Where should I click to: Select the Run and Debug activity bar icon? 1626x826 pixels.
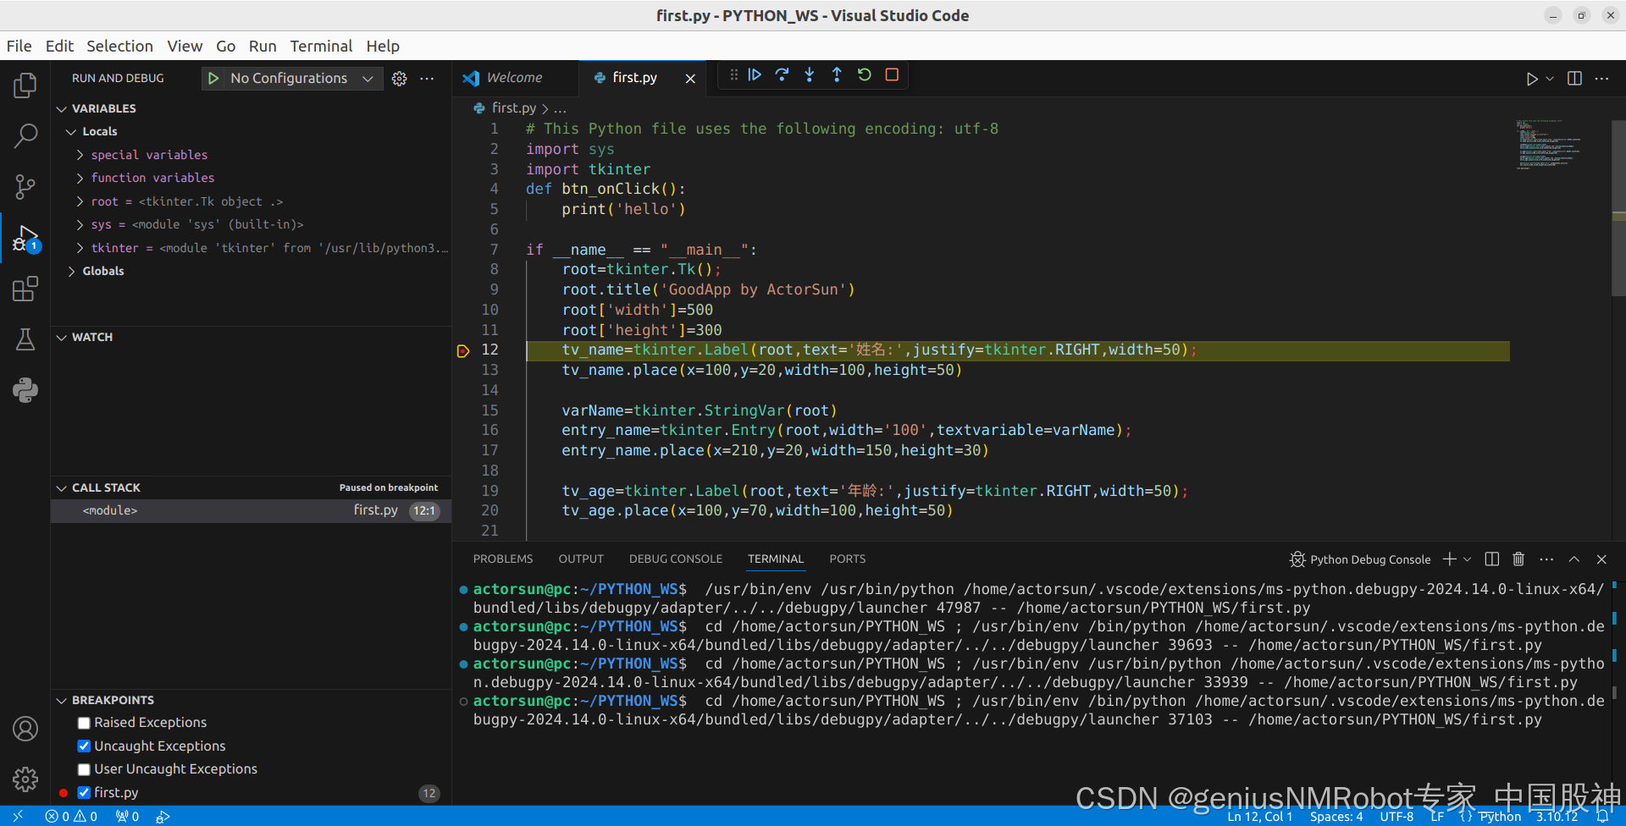pos(25,238)
